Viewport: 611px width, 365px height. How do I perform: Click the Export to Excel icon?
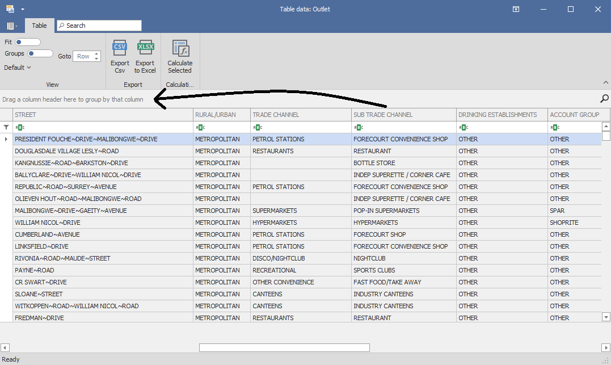coord(145,48)
